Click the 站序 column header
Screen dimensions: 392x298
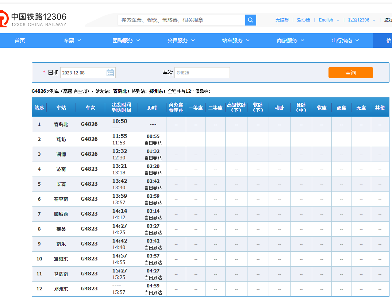[x=39, y=108]
